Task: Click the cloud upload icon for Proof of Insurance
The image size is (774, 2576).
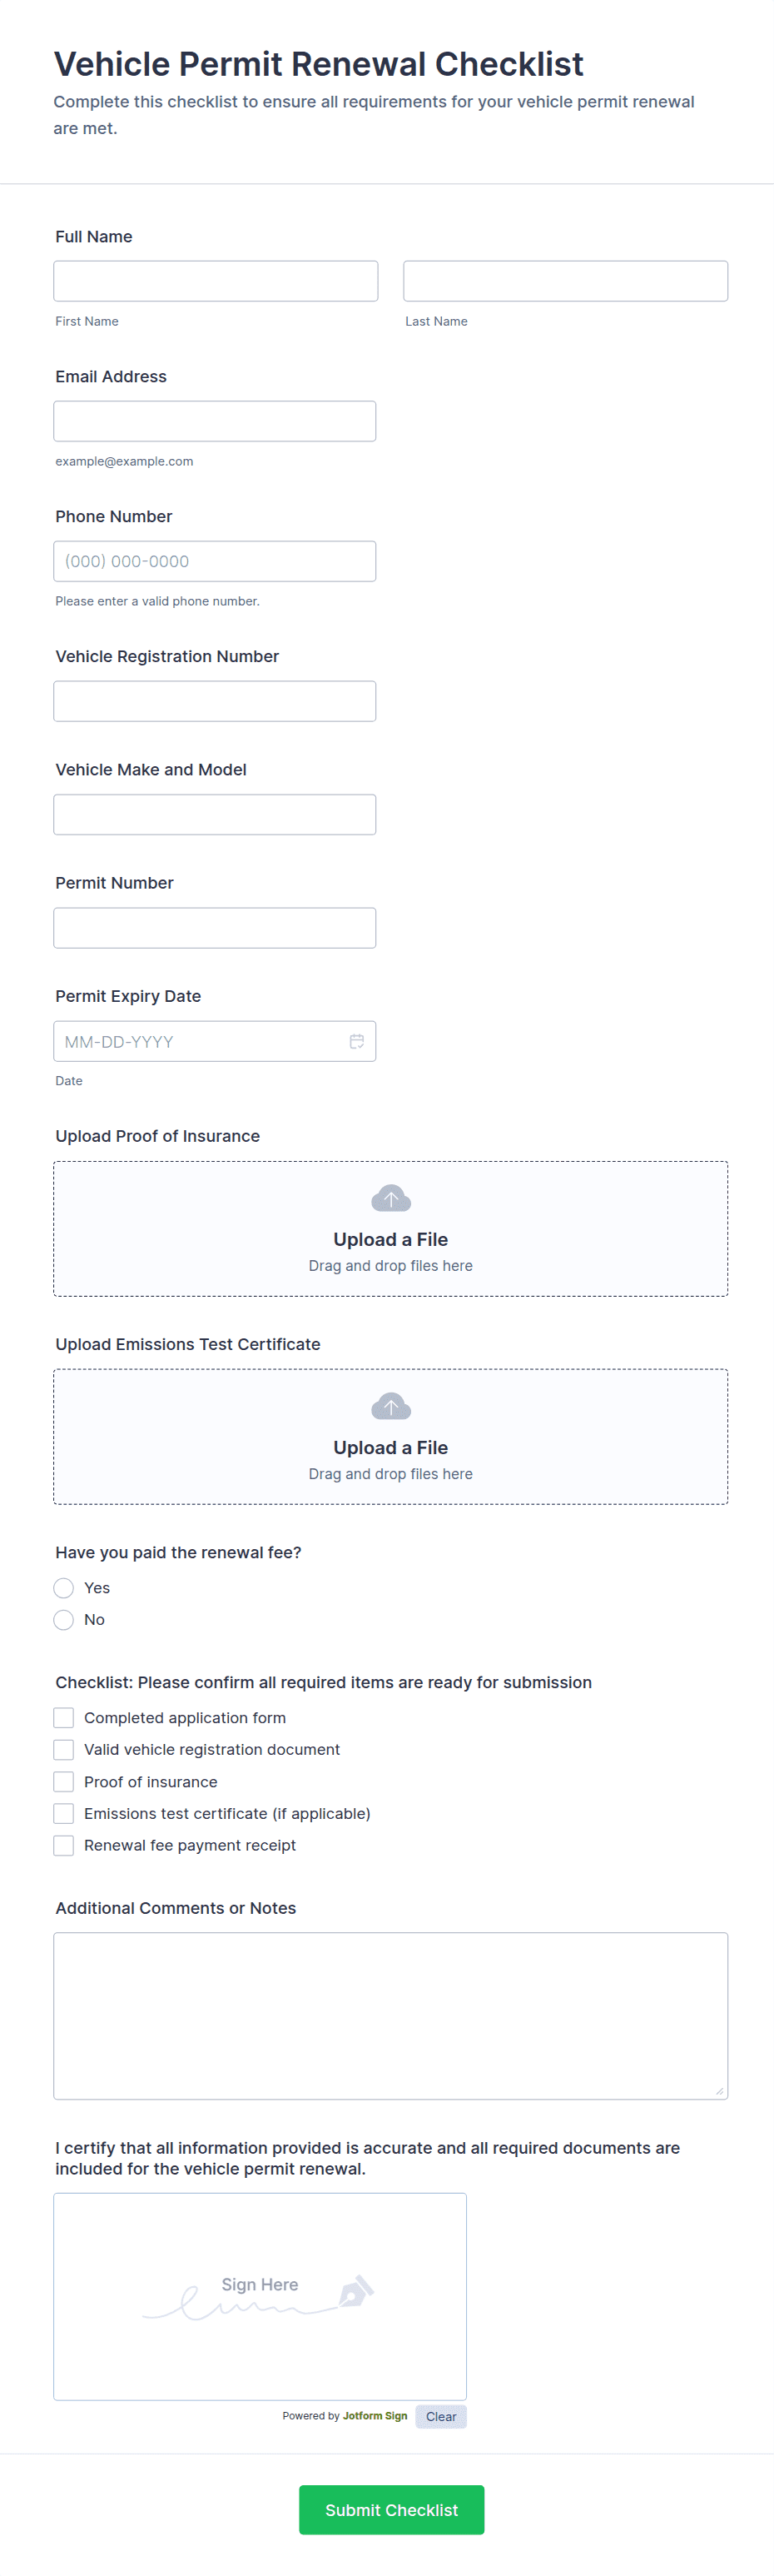Action: 390,1198
